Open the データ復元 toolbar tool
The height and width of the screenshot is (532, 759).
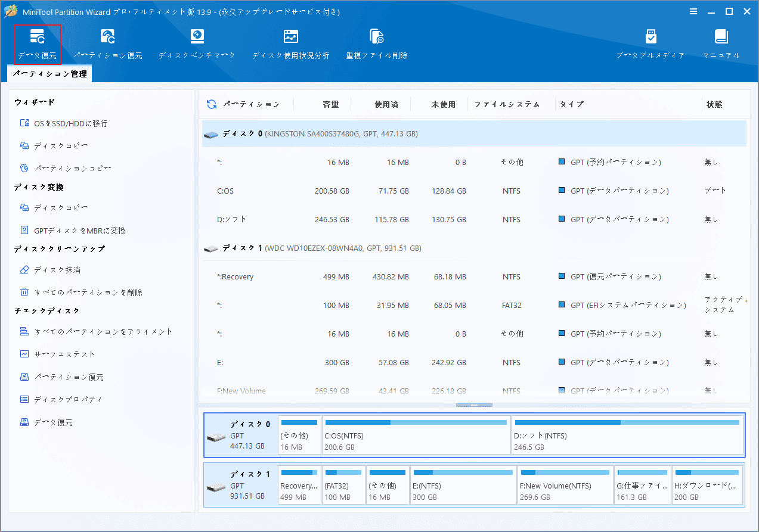(37, 44)
